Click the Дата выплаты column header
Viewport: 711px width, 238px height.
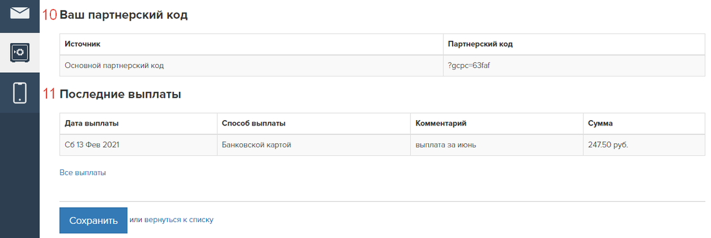click(x=139, y=124)
